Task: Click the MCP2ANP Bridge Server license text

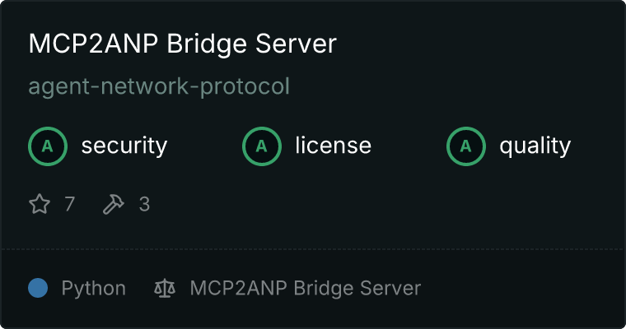Action: pos(306,289)
